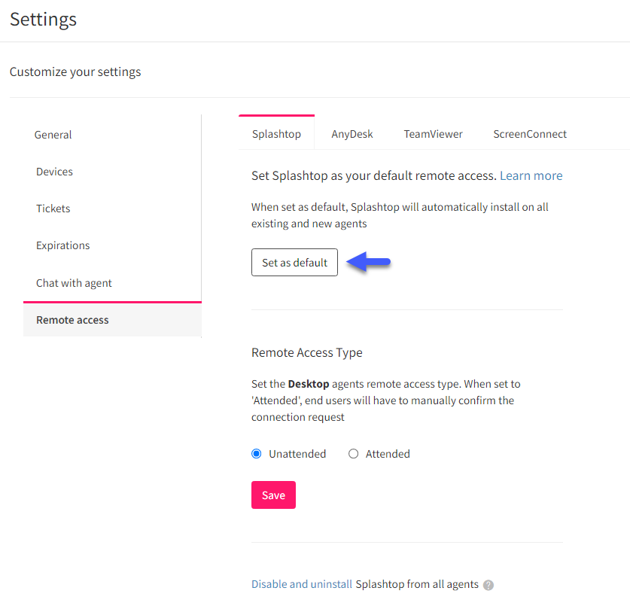
Task: Open Chat with agent settings
Action: pos(74,283)
